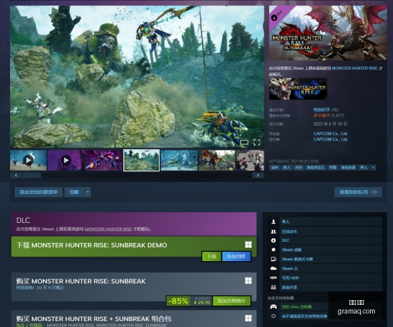Viewport: 393px width, 327px height.
Task: Select the 动作 tag
Action: 275,167
